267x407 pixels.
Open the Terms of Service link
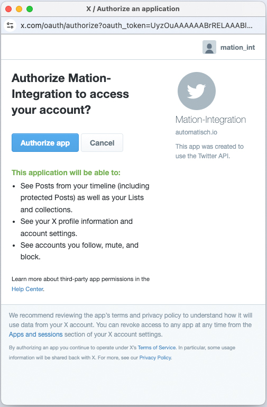tap(157, 348)
